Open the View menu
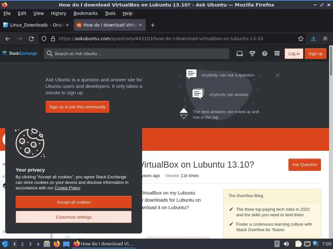 point(38,13)
